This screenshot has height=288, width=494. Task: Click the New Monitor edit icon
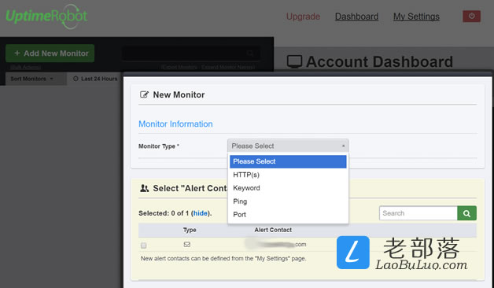[144, 94]
